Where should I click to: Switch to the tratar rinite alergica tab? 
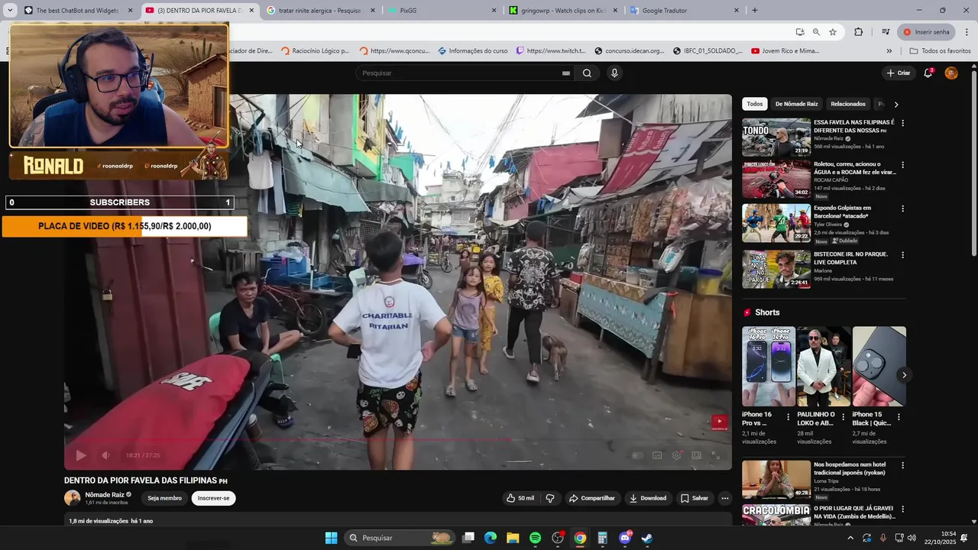click(321, 11)
